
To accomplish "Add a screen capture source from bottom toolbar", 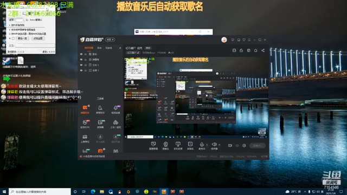I will (153, 146).
